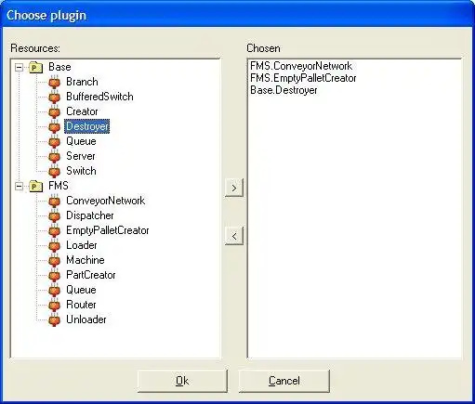
Task: Select the Dispatcher plugin
Action: pyautogui.click(x=90, y=215)
